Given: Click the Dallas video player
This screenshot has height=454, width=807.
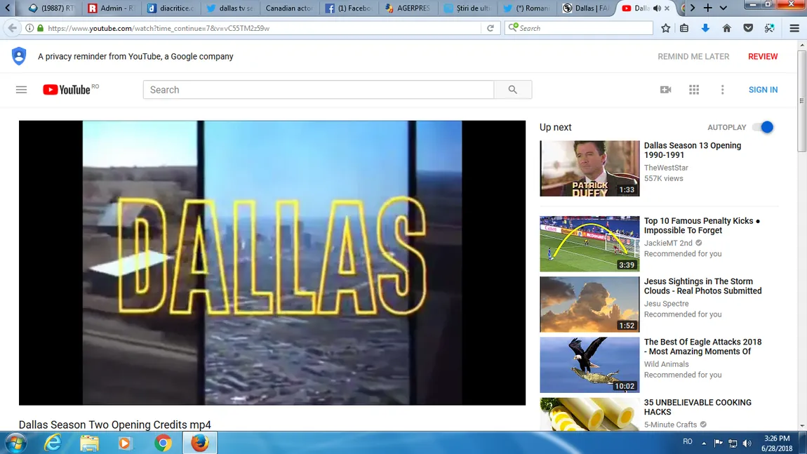Looking at the screenshot, I should click(x=272, y=262).
